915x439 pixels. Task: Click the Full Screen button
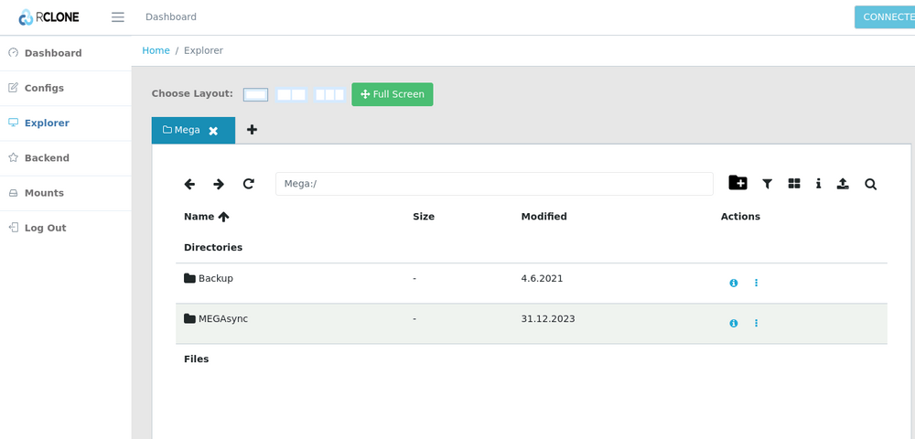click(393, 94)
